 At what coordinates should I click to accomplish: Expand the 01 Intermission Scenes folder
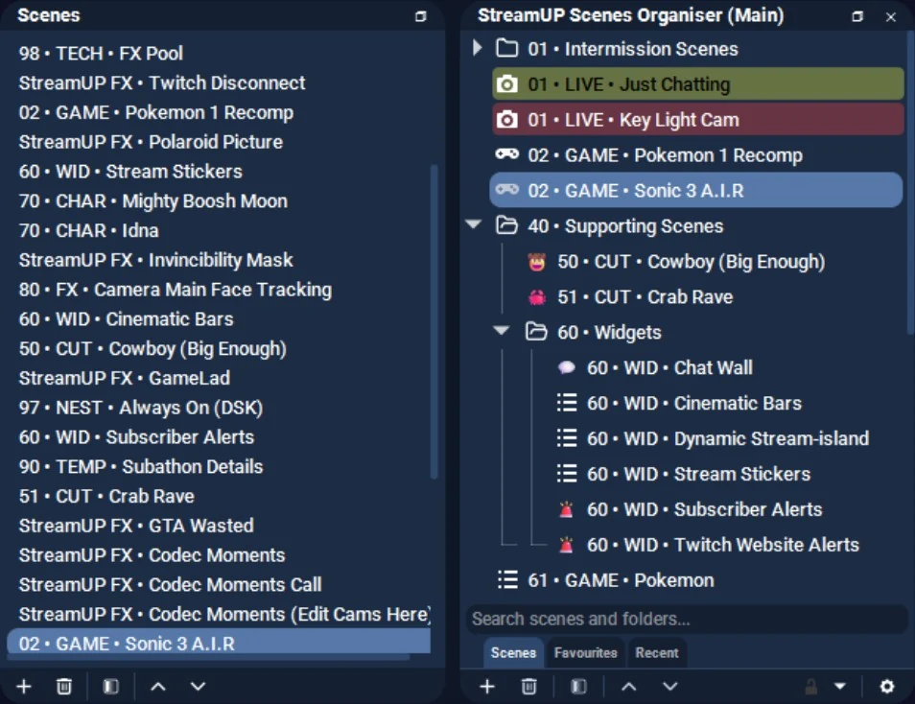pos(478,48)
